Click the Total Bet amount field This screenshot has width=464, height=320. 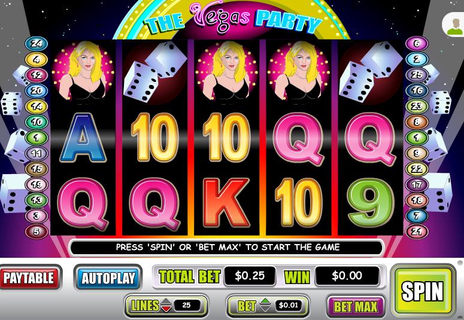click(250, 276)
